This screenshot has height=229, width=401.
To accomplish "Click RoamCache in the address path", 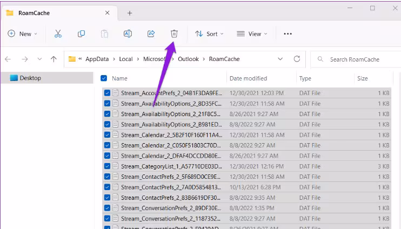I will pyautogui.click(x=224, y=59).
